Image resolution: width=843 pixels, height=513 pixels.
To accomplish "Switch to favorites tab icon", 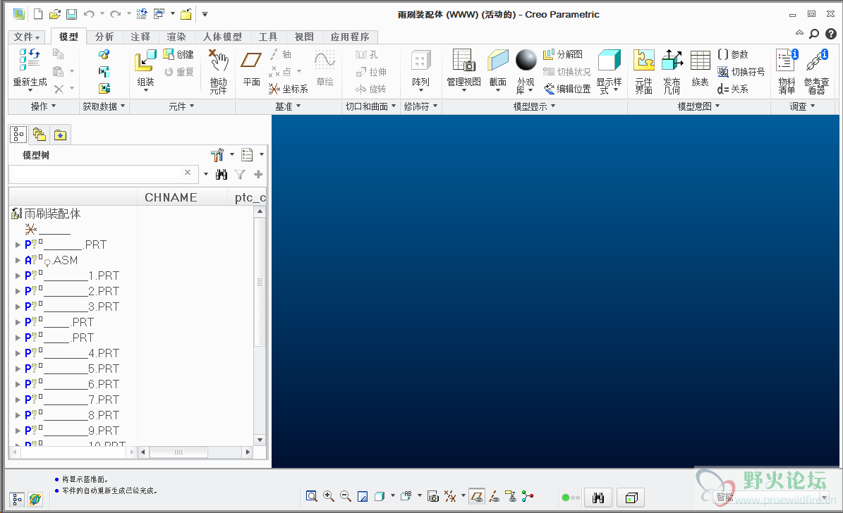I will [60, 135].
